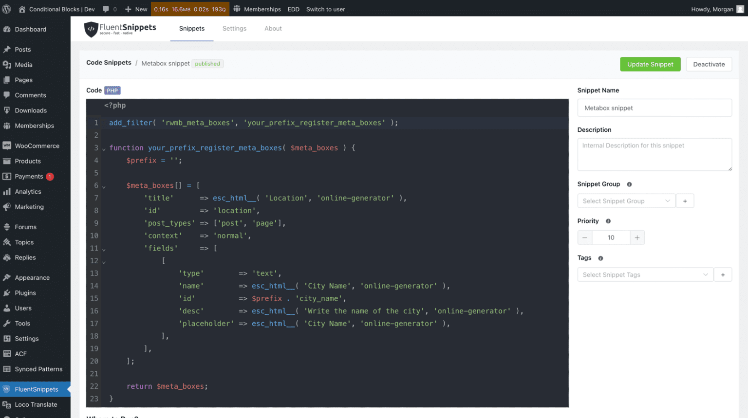
Task: Collapse the code fold at line 3
Action: (x=104, y=148)
